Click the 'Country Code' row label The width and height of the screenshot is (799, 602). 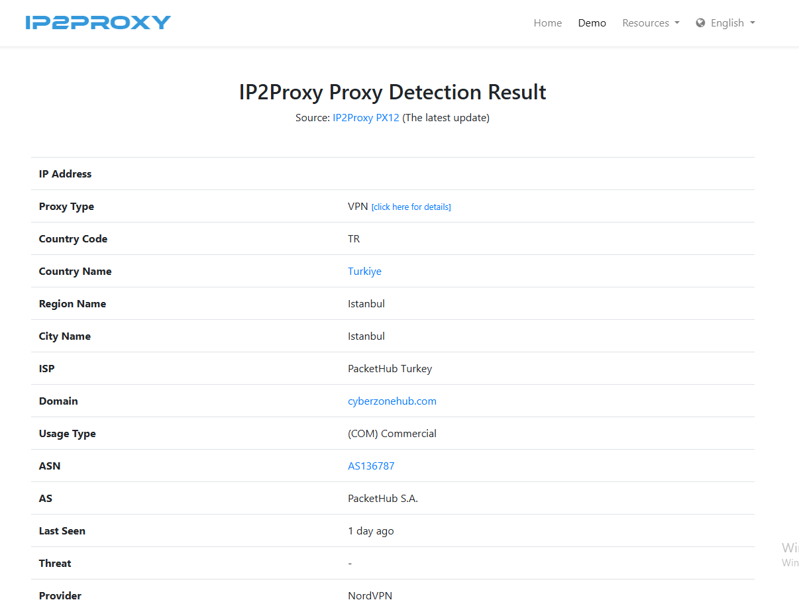point(73,239)
